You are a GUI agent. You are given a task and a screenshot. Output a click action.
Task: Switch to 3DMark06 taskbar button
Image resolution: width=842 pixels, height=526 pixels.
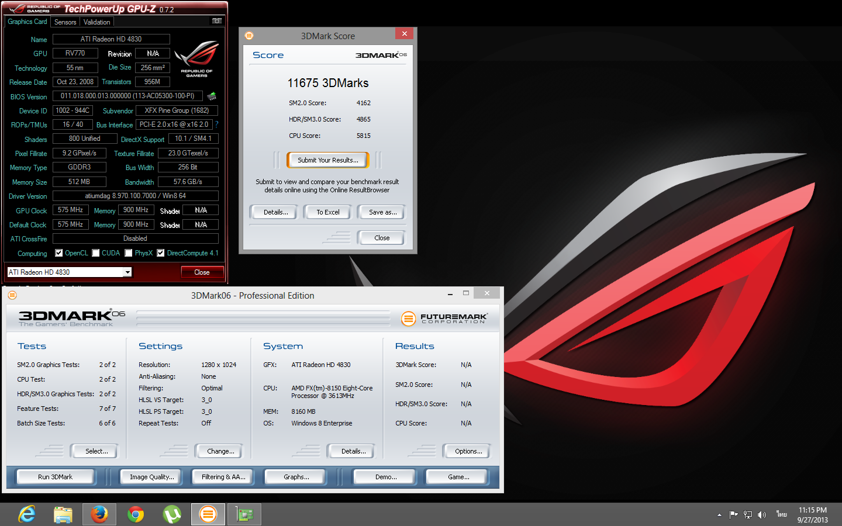[x=208, y=514]
